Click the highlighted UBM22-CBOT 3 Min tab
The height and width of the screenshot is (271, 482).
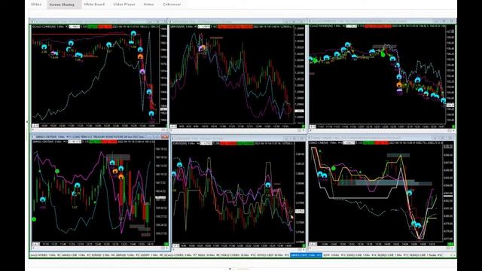coord(306,255)
